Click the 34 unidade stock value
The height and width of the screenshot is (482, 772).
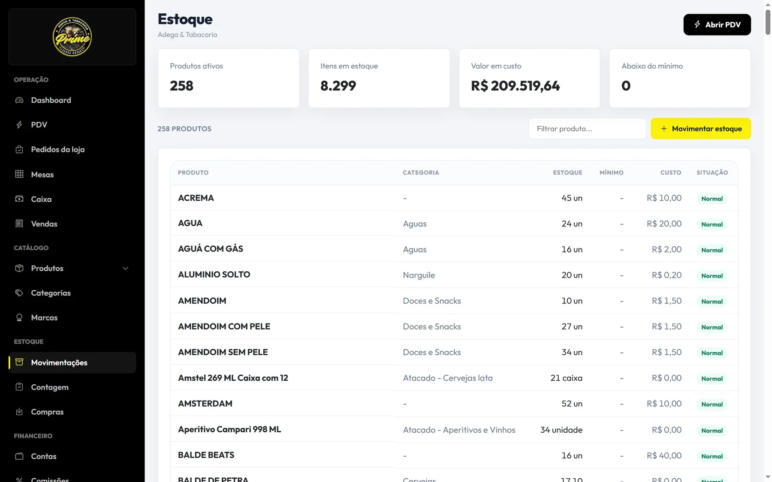[561, 430]
